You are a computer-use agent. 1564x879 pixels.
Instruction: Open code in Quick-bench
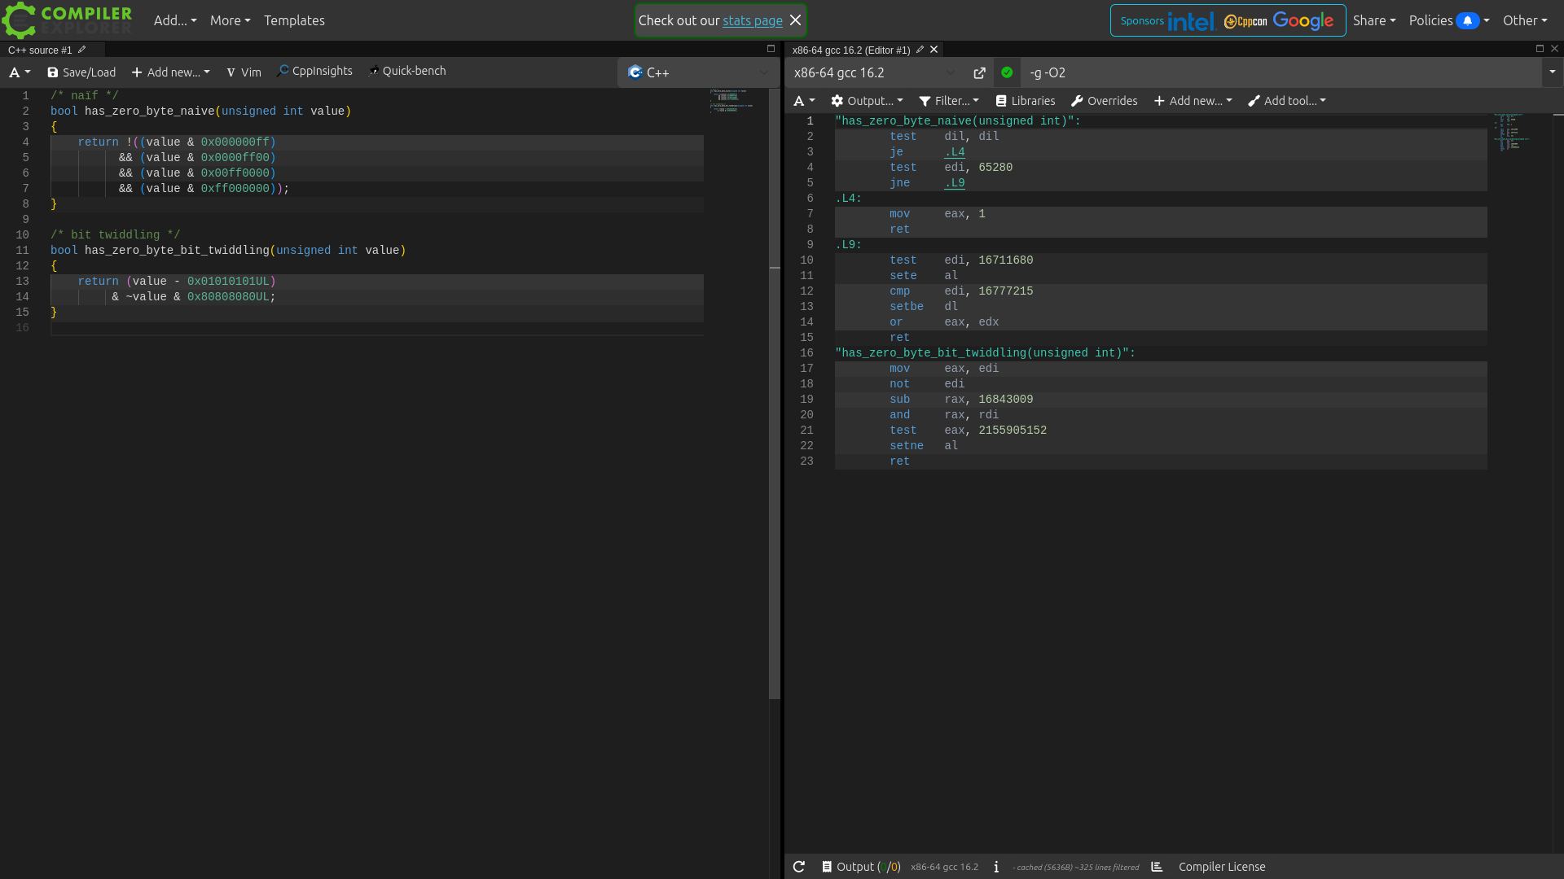[x=407, y=71]
